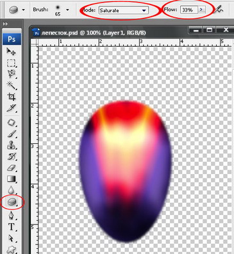Click the document title лепесток.psd
This screenshot has height=254, width=234.
click(x=60, y=33)
